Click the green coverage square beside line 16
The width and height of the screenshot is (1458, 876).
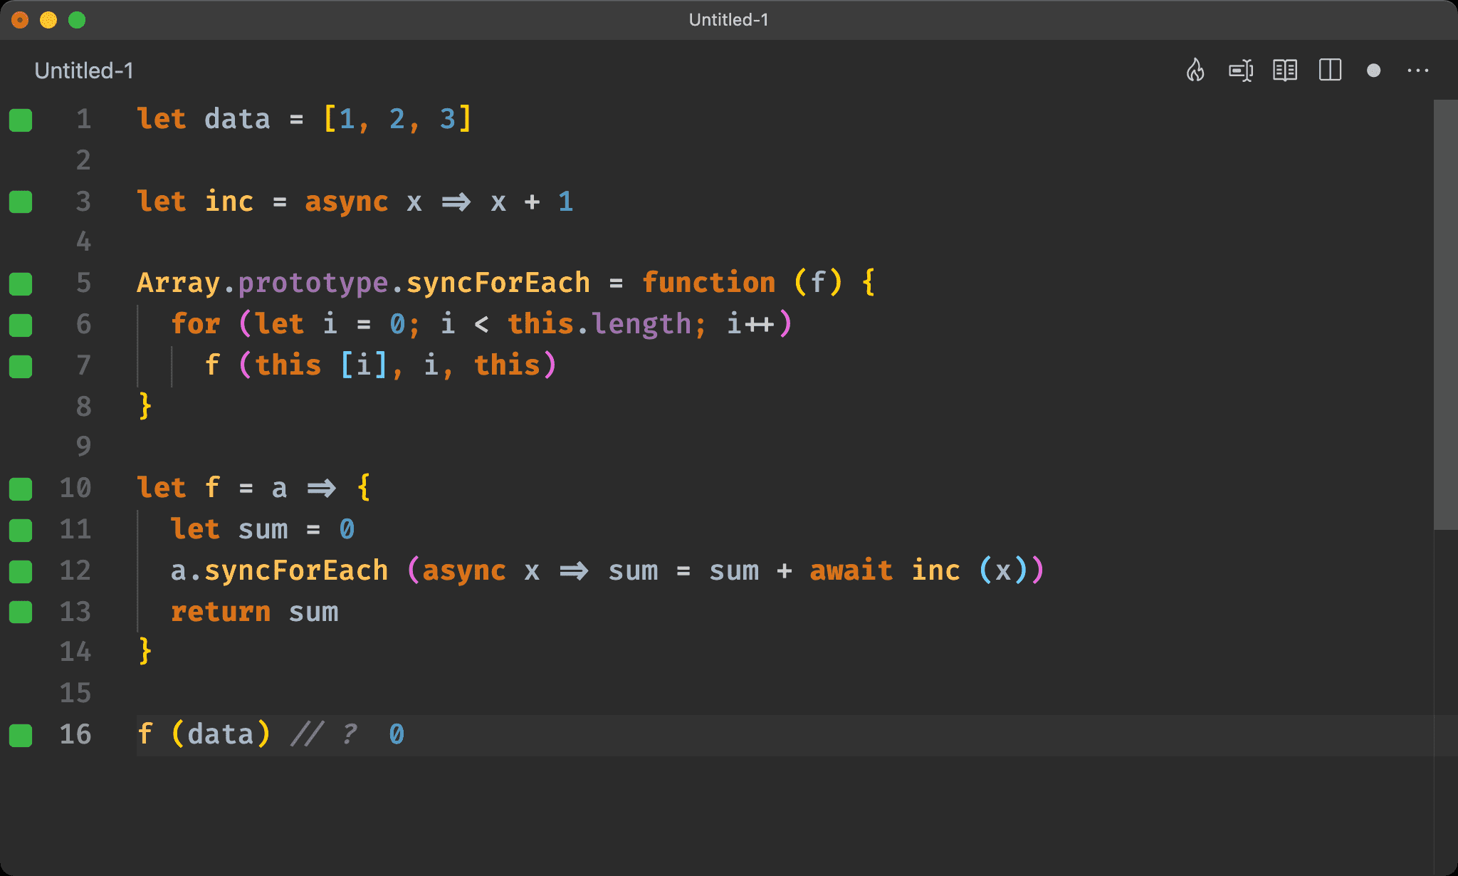pyautogui.click(x=21, y=734)
